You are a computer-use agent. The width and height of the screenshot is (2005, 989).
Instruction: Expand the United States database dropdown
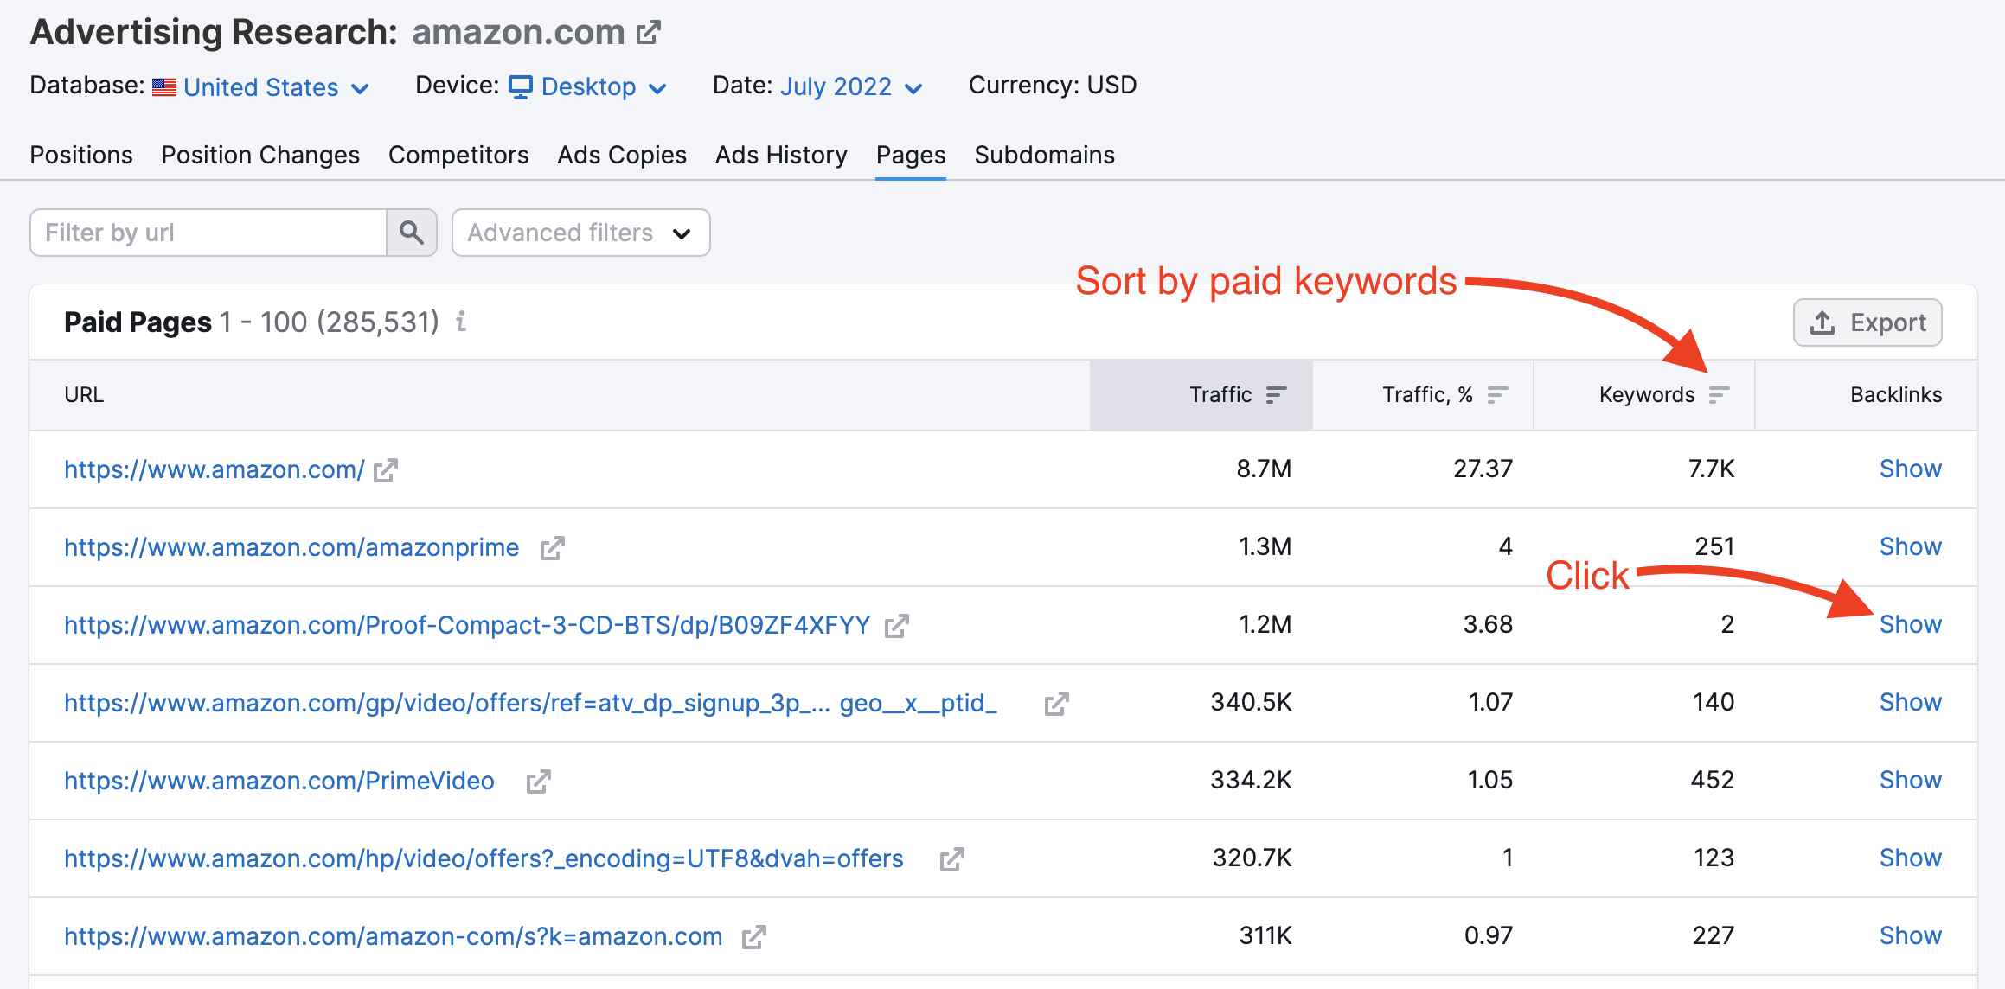point(361,88)
